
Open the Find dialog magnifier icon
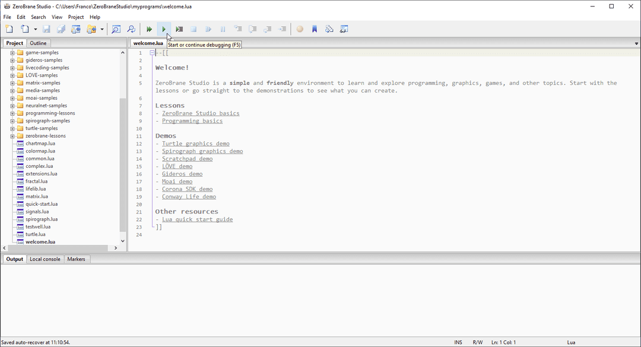116,28
